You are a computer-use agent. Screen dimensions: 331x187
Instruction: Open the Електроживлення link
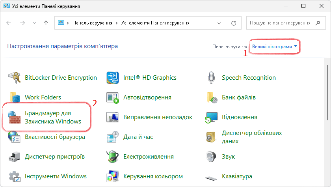pyautogui.click(x=149, y=157)
